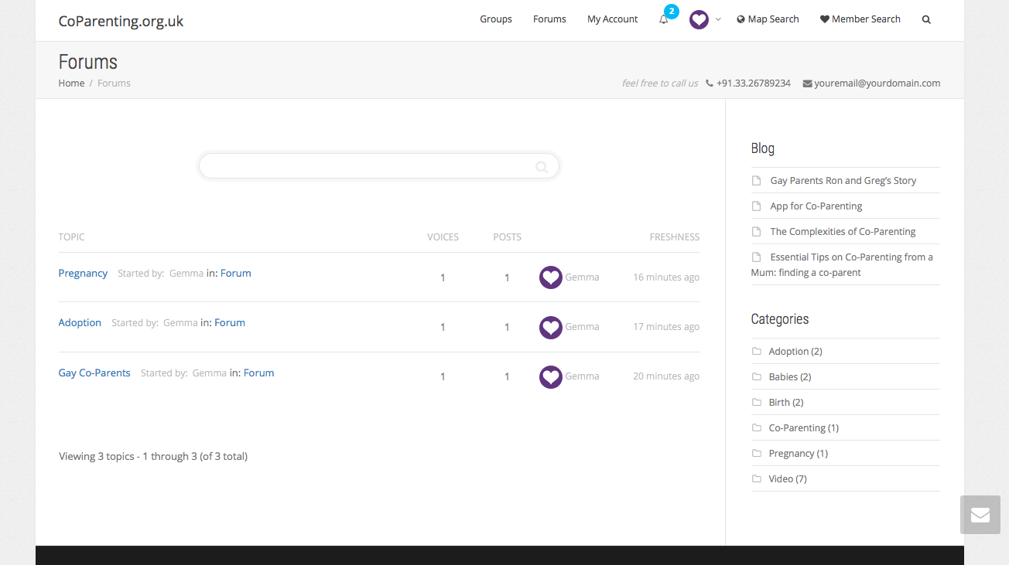1009x565 pixels.
Task: Click Gemma's heart avatar in Pregnancy row
Action: point(551,277)
